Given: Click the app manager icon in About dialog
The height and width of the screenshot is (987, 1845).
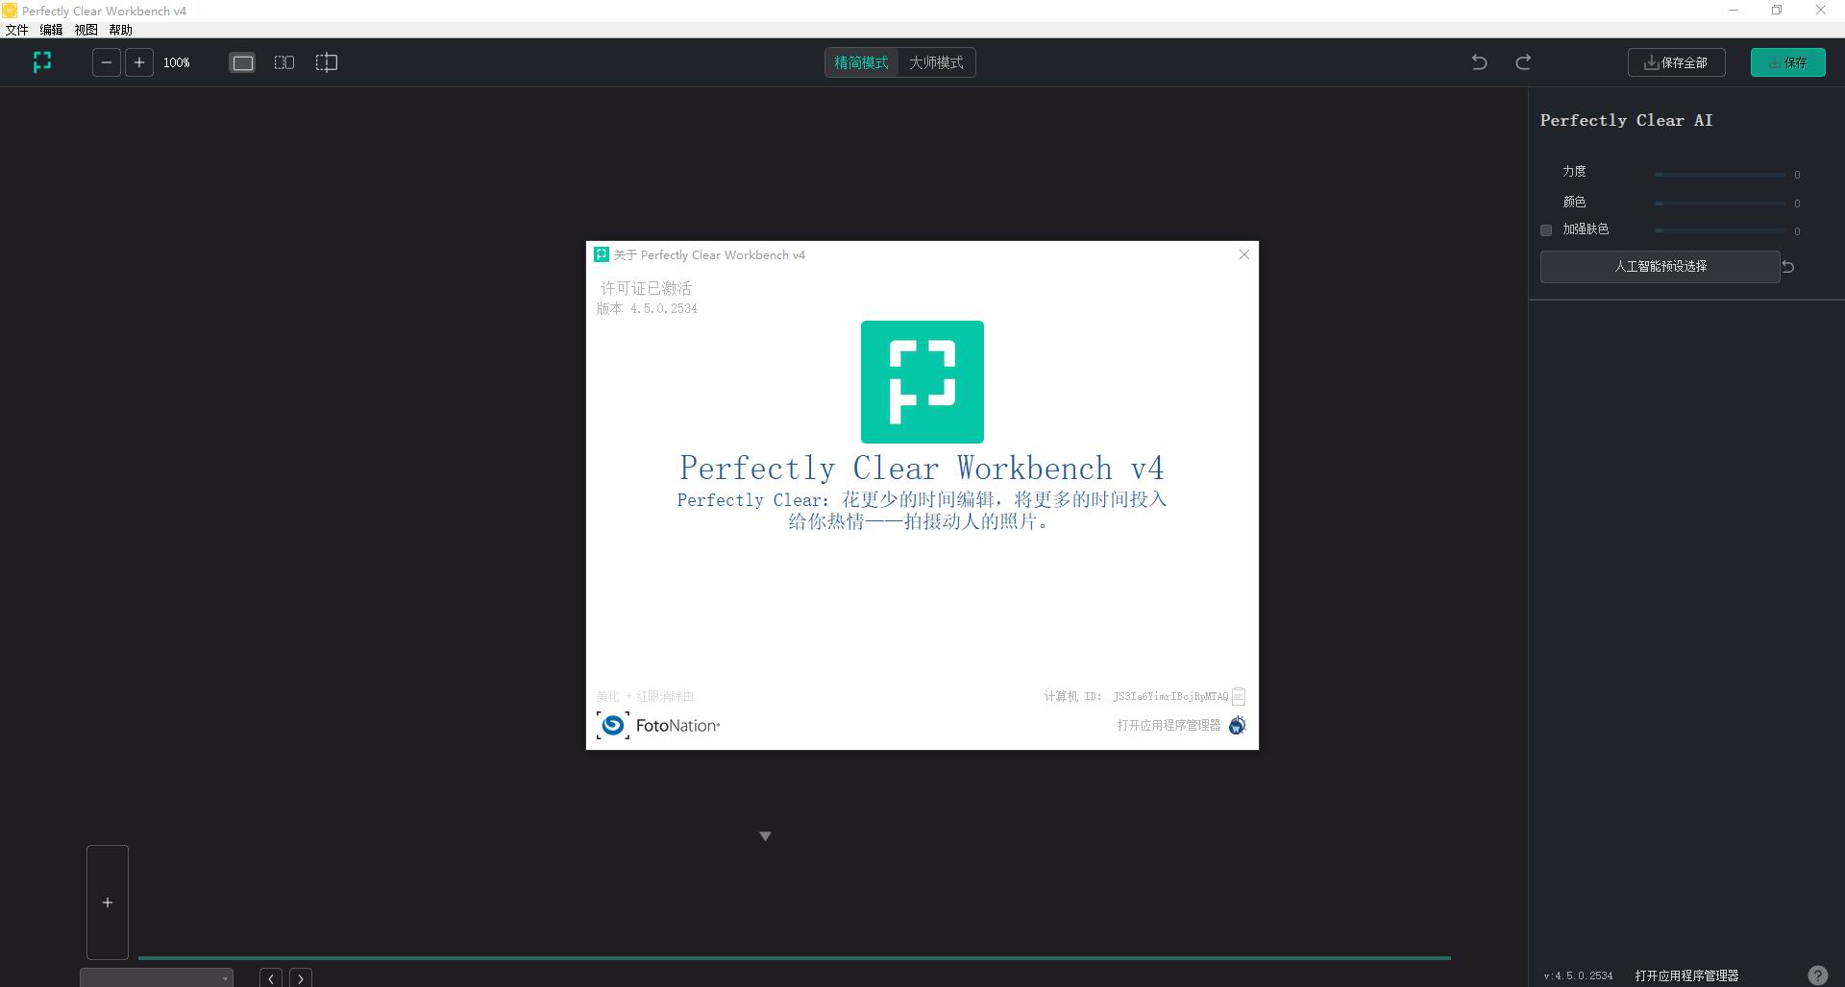Looking at the screenshot, I should (1238, 725).
